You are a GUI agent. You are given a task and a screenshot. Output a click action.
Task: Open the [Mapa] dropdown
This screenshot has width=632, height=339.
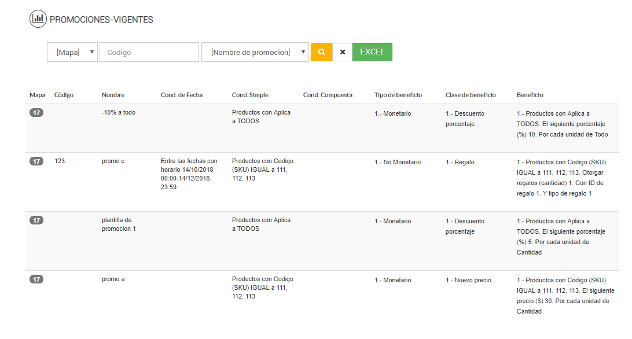pyautogui.click(x=72, y=52)
